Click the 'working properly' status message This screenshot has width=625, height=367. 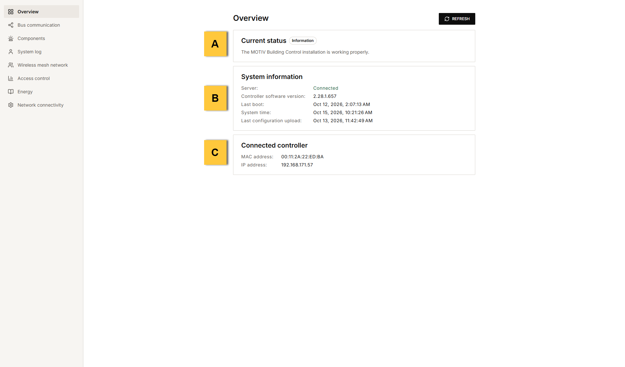tap(305, 52)
